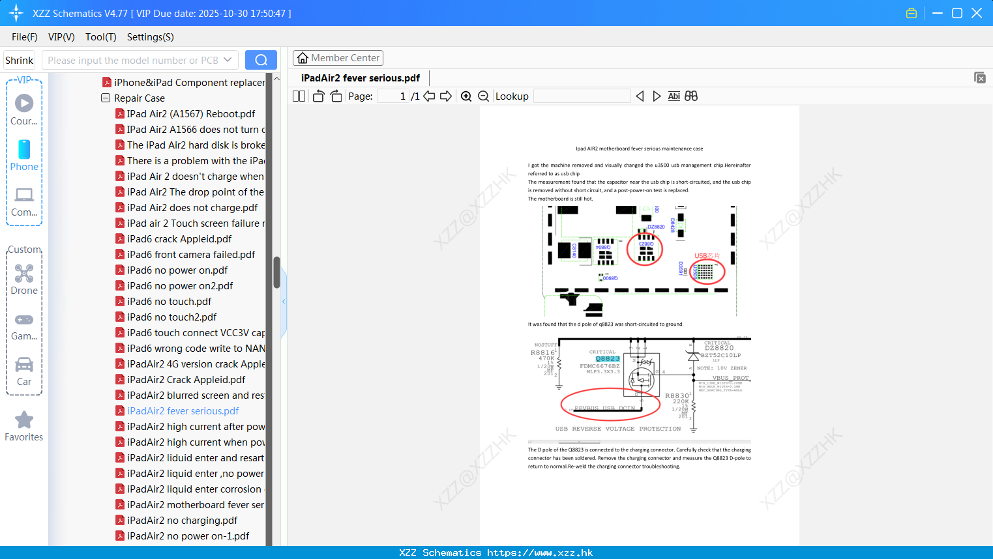Click the toolbox icon in title bar
The width and height of the screenshot is (993, 559).
coord(911,13)
